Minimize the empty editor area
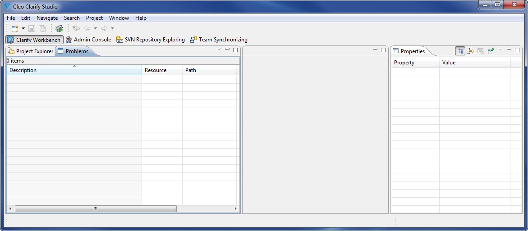Image resolution: width=528 pixels, height=231 pixels. (x=375, y=49)
